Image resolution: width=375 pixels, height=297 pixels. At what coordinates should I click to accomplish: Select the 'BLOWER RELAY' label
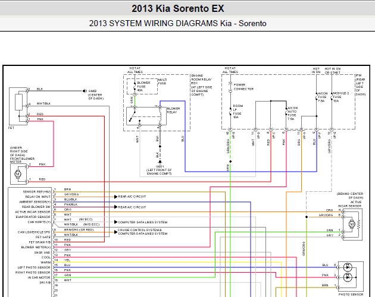[x=173, y=110]
